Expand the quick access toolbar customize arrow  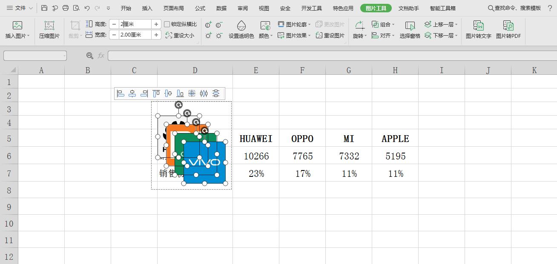[108, 8]
